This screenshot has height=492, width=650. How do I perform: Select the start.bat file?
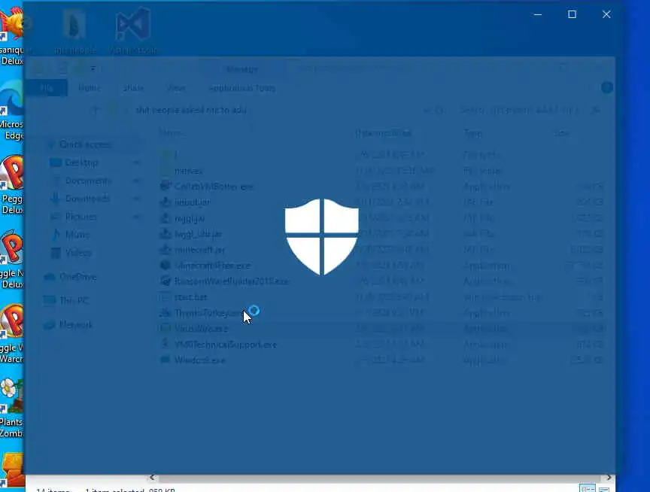190,297
